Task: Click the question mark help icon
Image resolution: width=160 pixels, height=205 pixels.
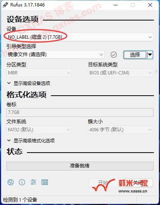Action: (x=156, y=72)
